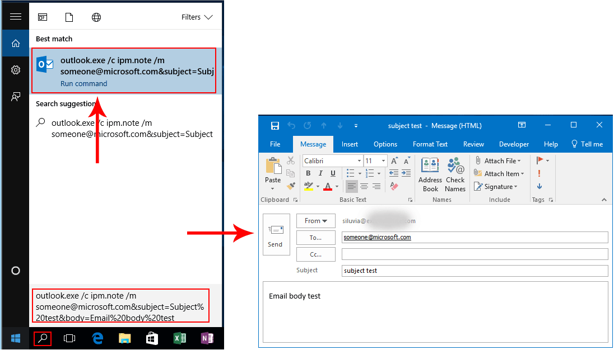Switch to the Developer tab
The height and width of the screenshot is (350, 614).
pyautogui.click(x=514, y=144)
